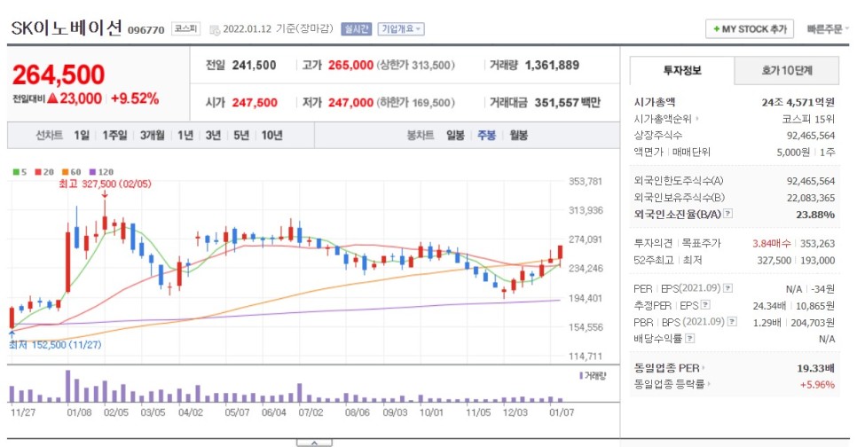Open the 동일업종 등락률 link

(x=672, y=384)
